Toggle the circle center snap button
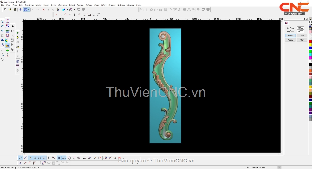 click(x=44, y=158)
